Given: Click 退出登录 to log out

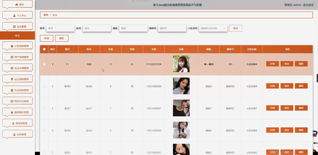Looking at the screenshot, I should tap(308, 5).
